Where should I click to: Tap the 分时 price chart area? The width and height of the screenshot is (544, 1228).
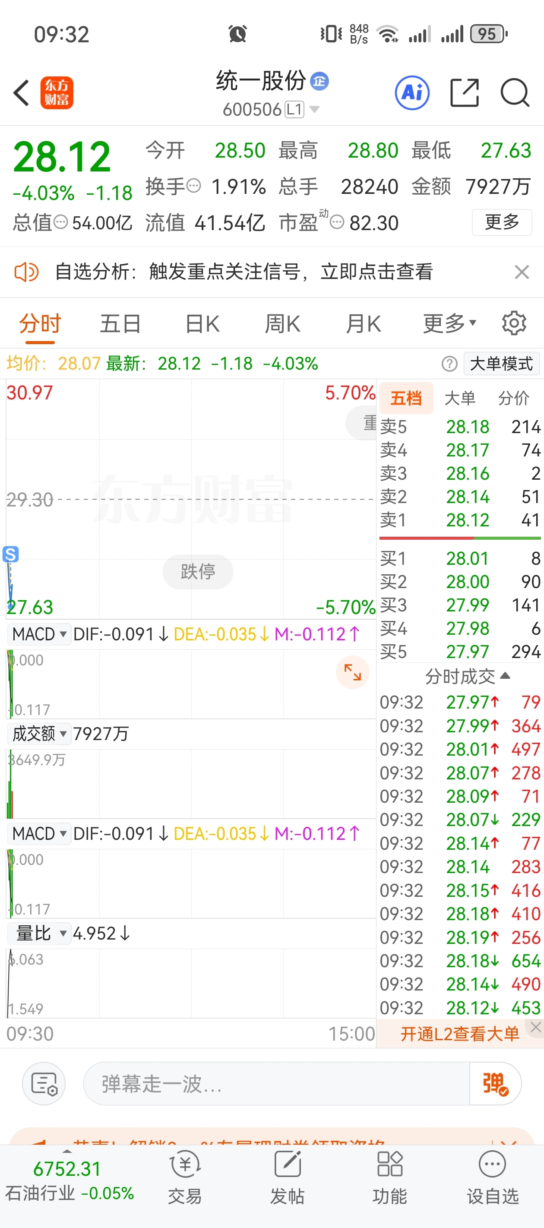[x=191, y=499]
